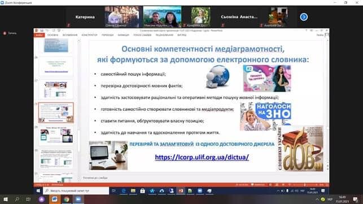Open Task View on the local taskbar
This screenshot has width=363, height=204.
point(28,199)
